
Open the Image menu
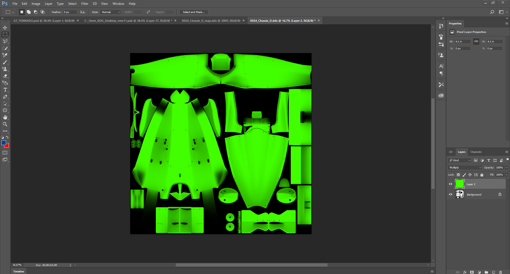coord(36,4)
